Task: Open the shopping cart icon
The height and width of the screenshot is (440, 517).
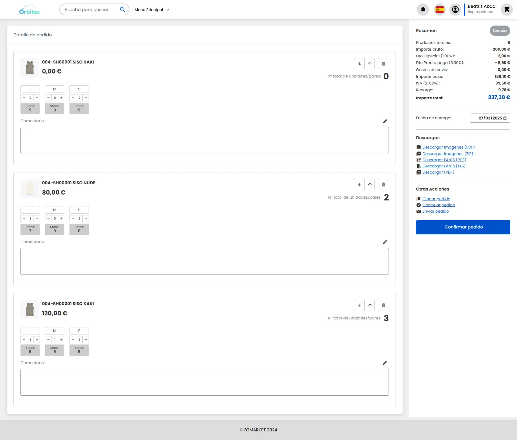Action: (506, 10)
